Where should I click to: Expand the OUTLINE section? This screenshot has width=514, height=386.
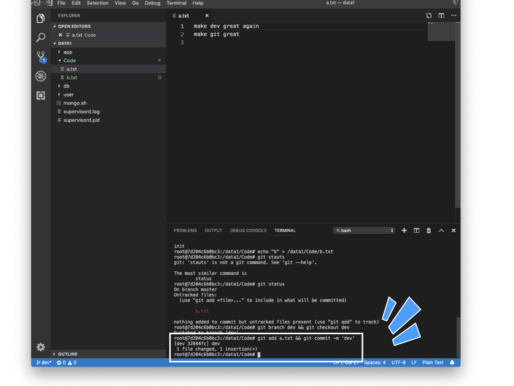coord(68,354)
